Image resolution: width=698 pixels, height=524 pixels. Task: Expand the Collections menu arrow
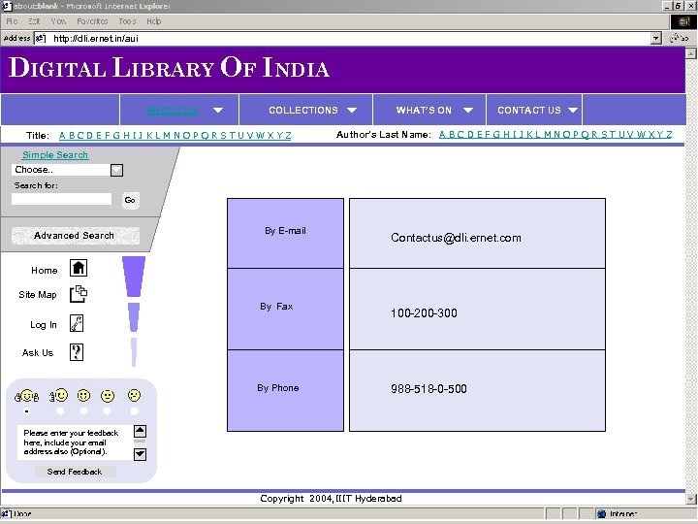point(352,110)
